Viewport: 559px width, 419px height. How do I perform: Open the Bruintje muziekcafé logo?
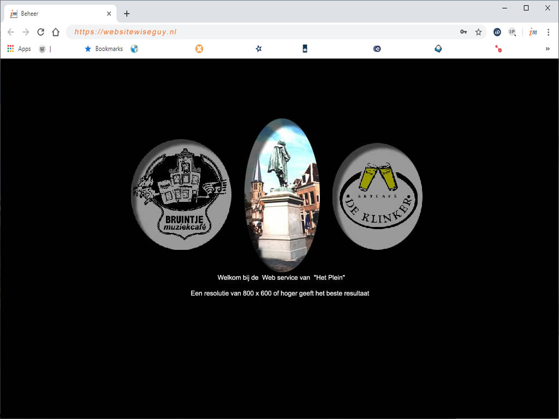[181, 195]
